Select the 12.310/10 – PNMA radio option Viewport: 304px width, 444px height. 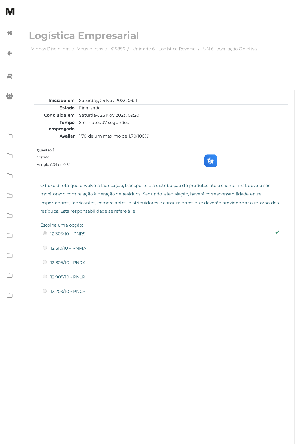coord(45,248)
